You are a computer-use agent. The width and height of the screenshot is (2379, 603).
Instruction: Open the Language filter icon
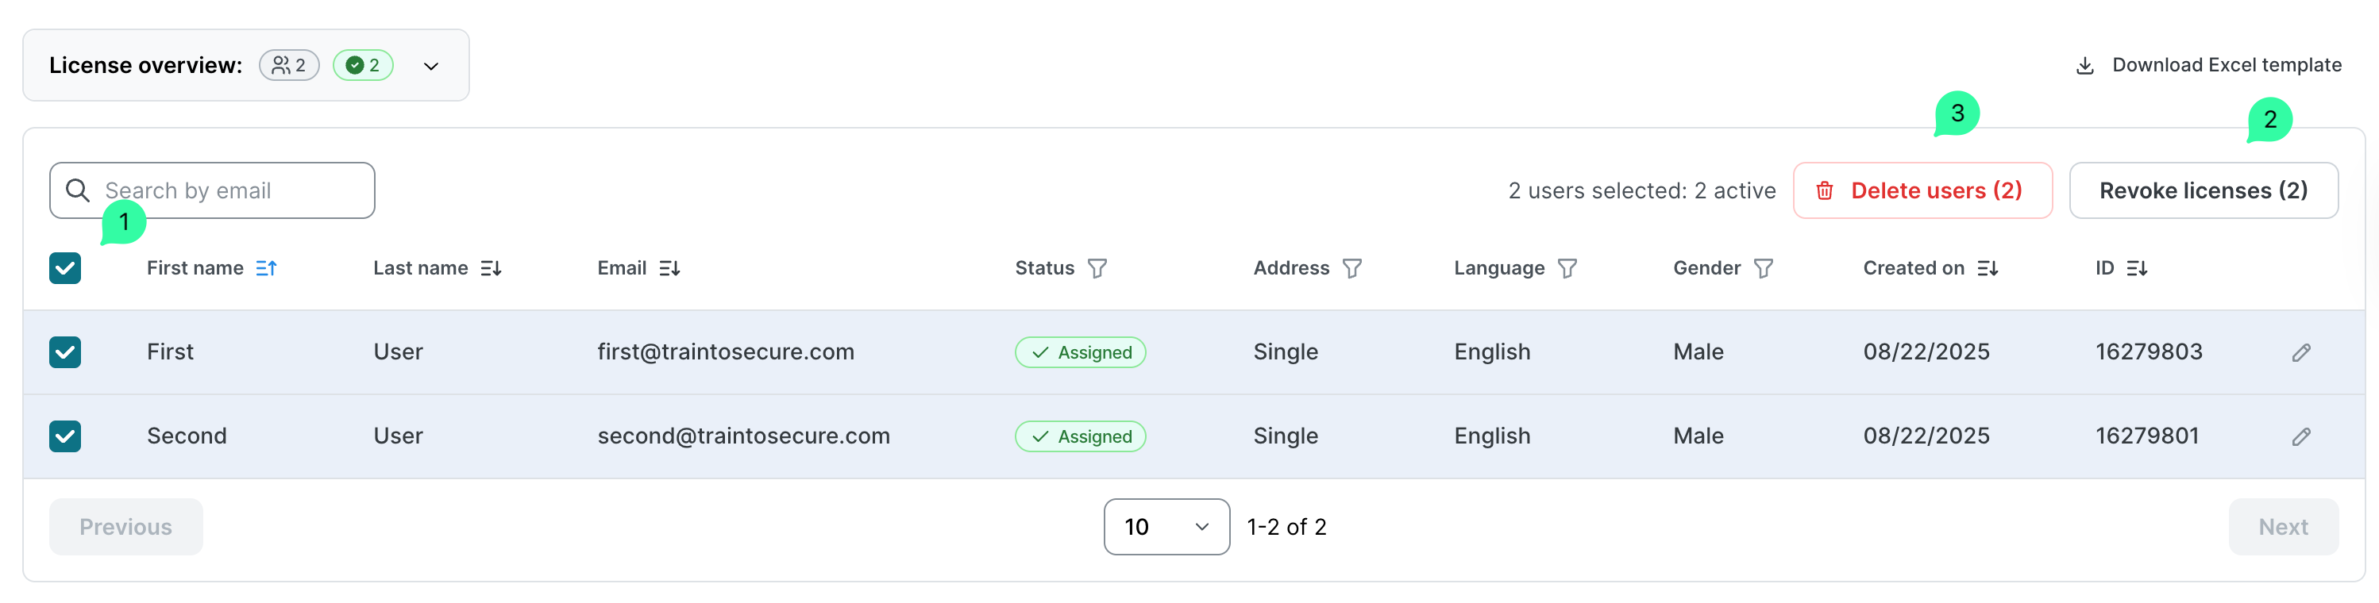click(1567, 269)
